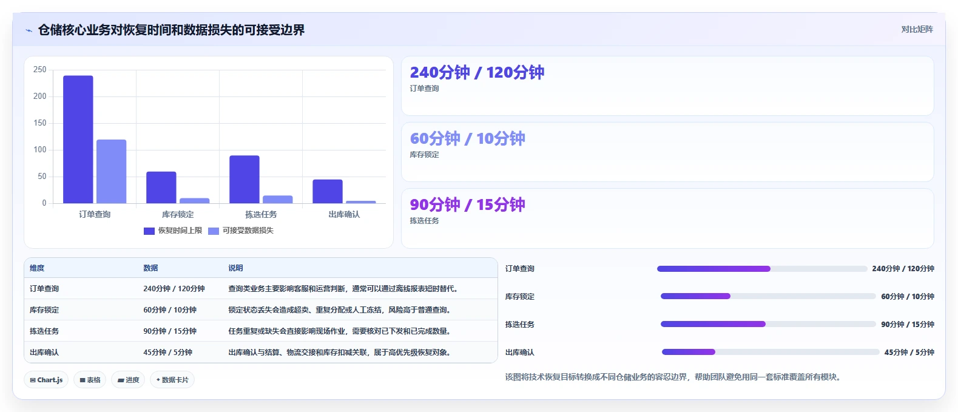This screenshot has width=958, height=412.
Task: Click table cell 45分钟 / 5分钟
Action: coord(167,353)
